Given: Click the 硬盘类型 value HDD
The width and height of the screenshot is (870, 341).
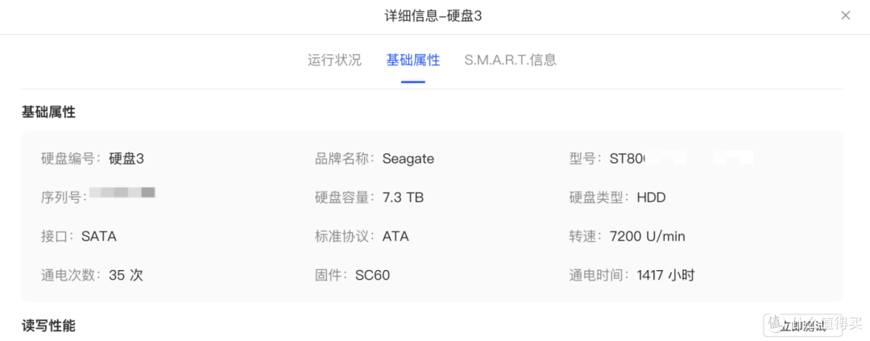Looking at the screenshot, I should (651, 198).
